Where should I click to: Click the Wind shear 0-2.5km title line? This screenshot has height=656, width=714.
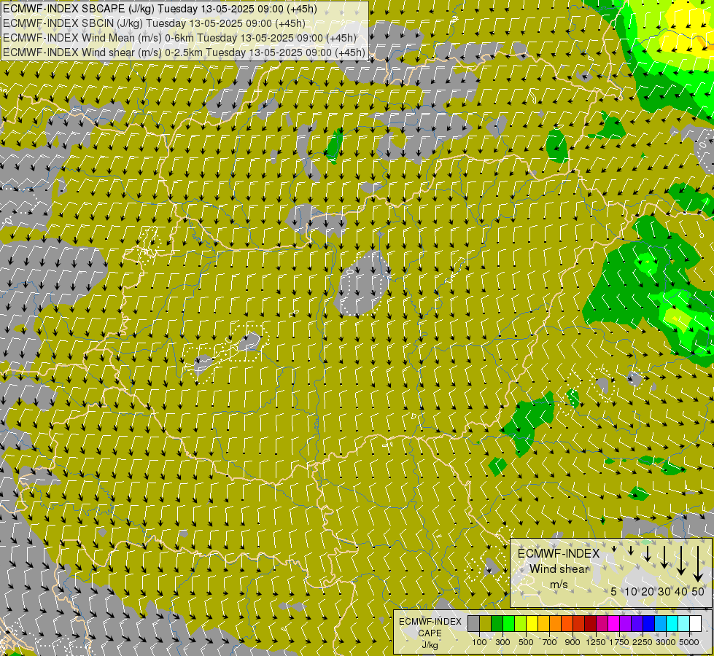(184, 52)
